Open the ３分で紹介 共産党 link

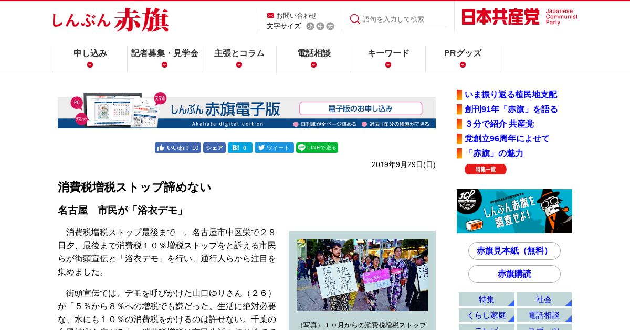[499, 124]
